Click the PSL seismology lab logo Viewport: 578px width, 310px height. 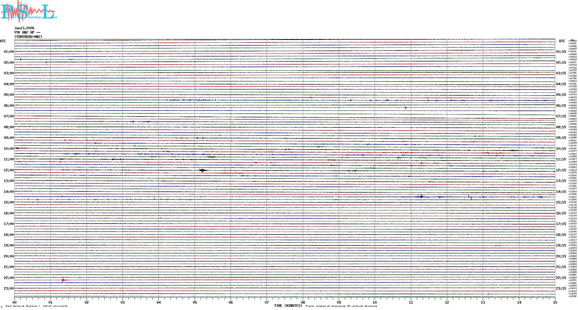pos(29,11)
